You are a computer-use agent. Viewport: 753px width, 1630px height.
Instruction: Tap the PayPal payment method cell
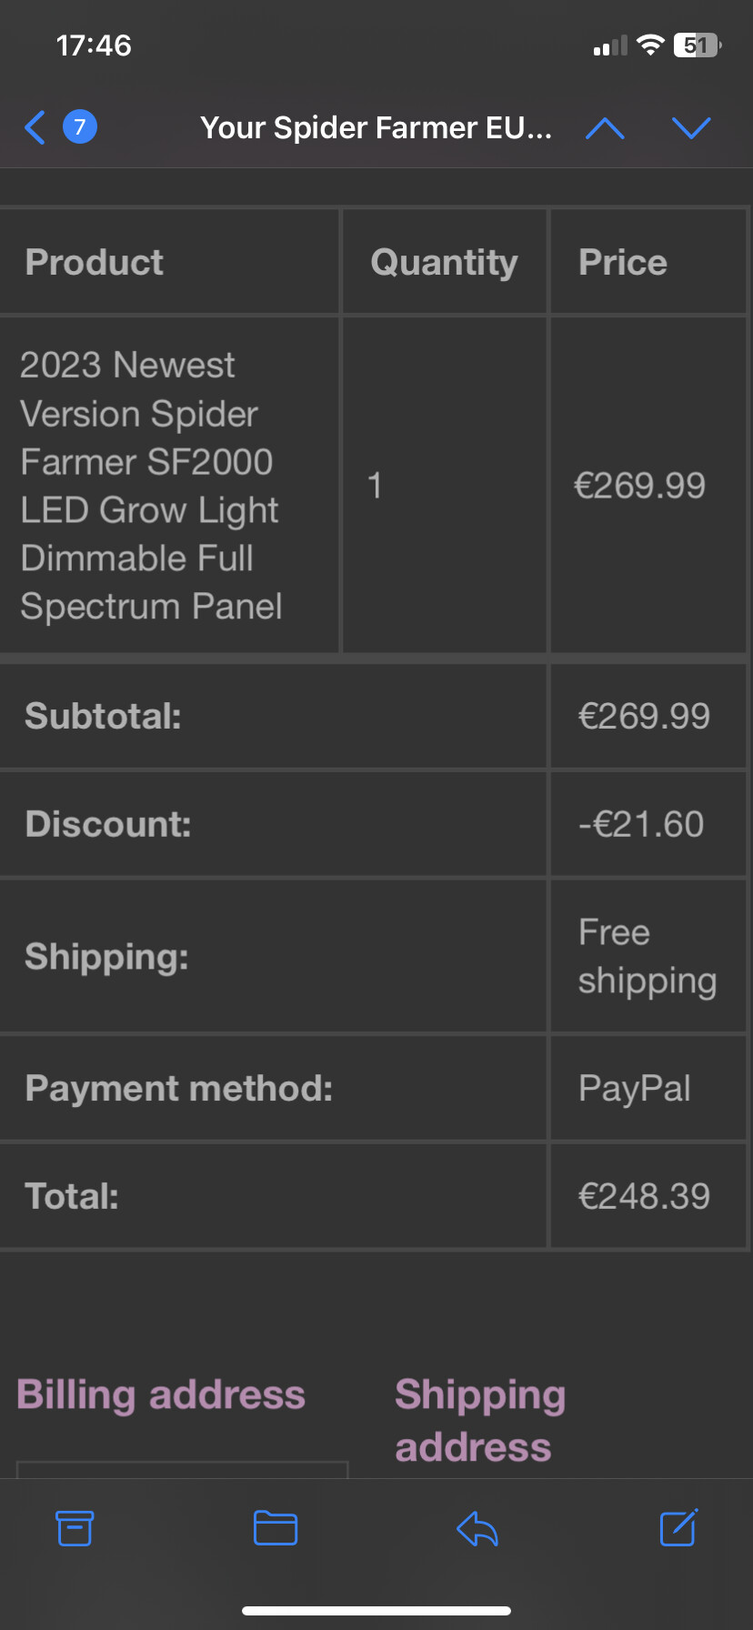(635, 1088)
